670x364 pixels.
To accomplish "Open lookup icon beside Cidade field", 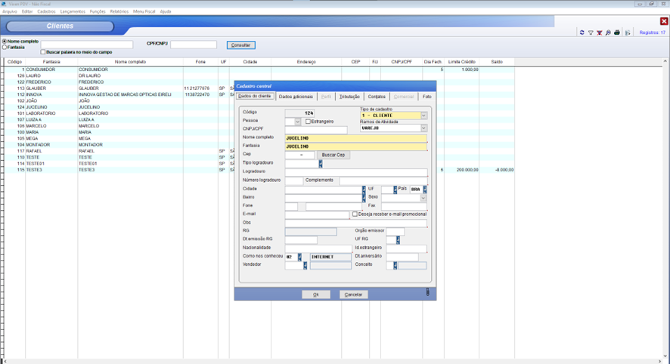I will point(364,189).
